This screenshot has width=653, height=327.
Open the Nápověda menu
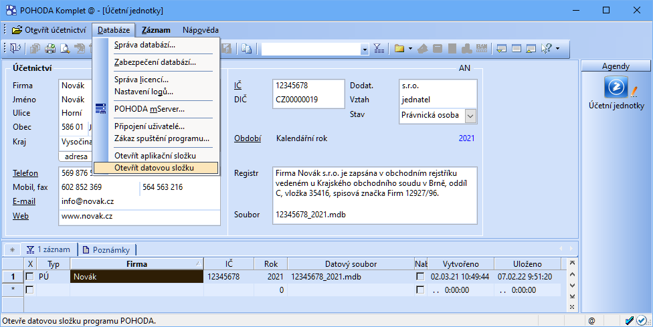(200, 30)
